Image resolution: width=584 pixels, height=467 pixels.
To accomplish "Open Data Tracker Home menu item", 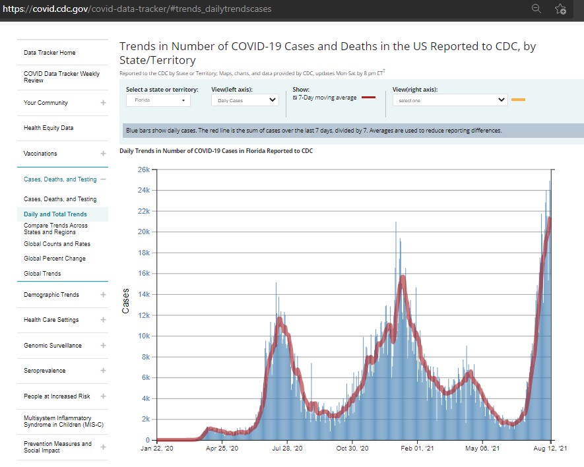I will click(49, 53).
